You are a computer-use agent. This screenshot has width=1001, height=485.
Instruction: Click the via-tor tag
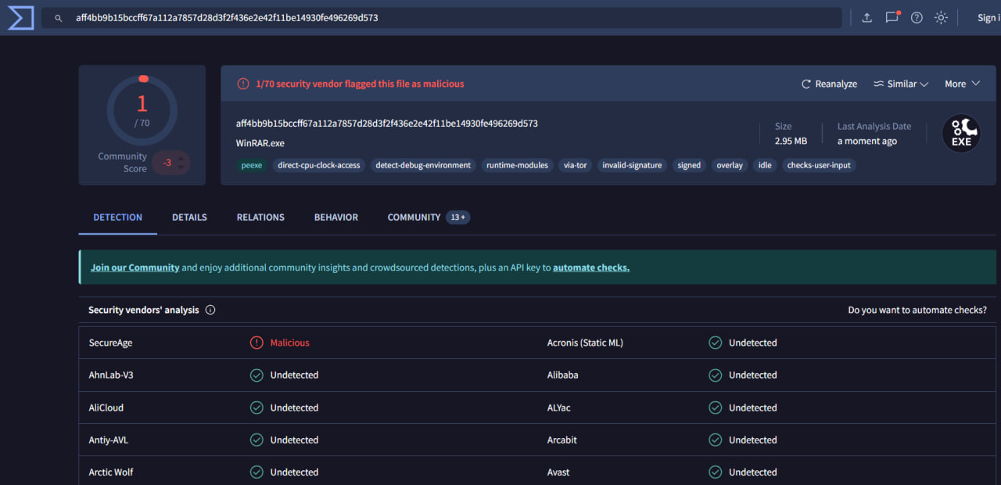[575, 165]
